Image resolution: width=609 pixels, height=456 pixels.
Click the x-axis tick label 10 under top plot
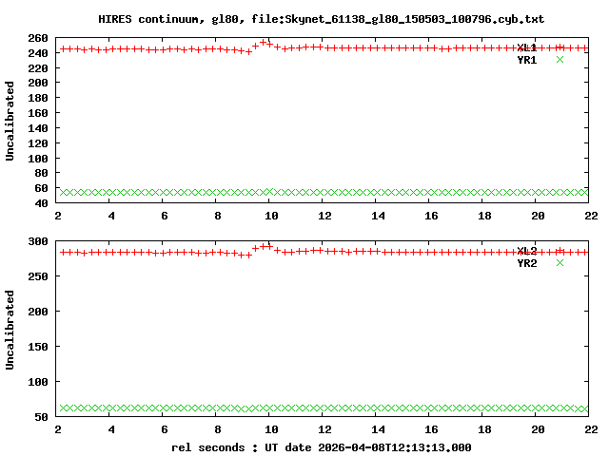(271, 216)
